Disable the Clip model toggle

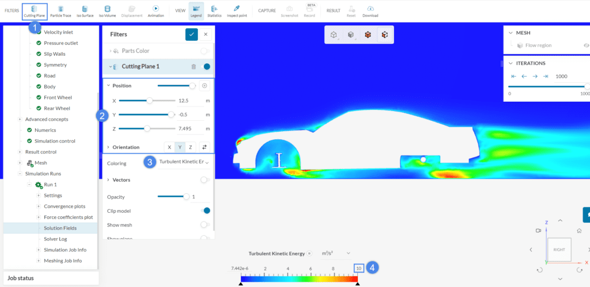(206, 211)
